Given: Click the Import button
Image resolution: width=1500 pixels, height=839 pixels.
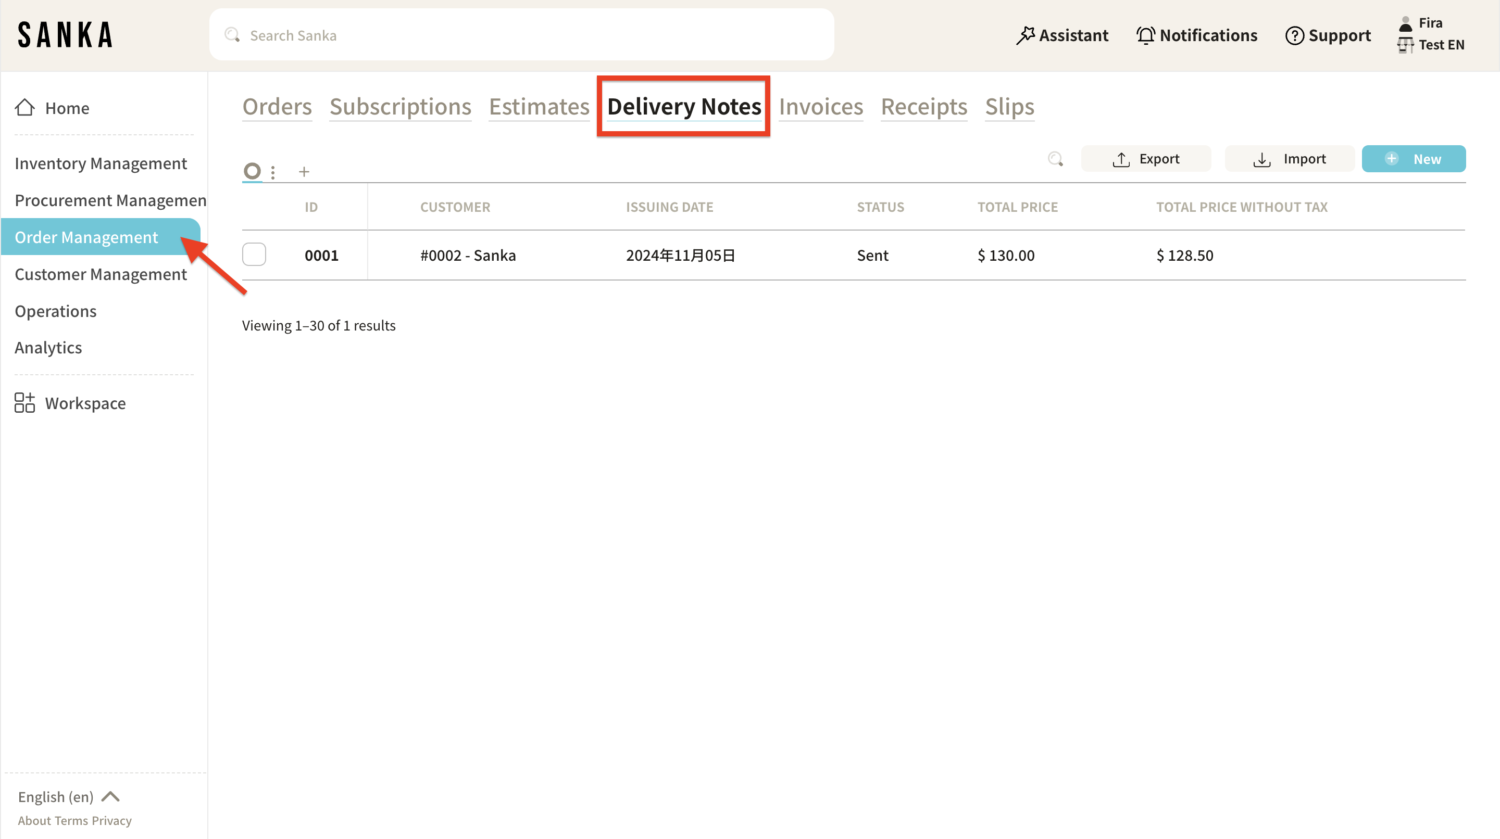Looking at the screenshot, I should pos(1289,159).
